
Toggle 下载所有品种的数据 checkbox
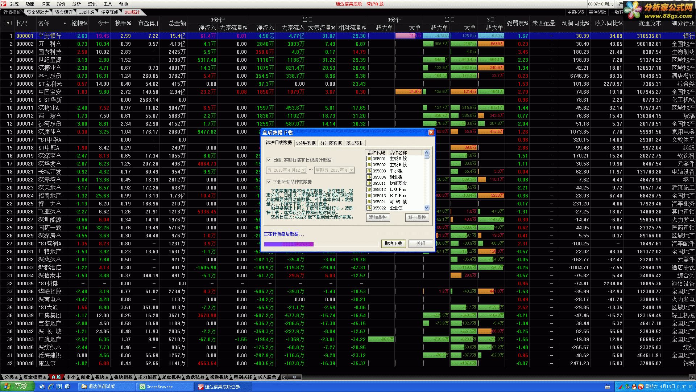[269, 182]
